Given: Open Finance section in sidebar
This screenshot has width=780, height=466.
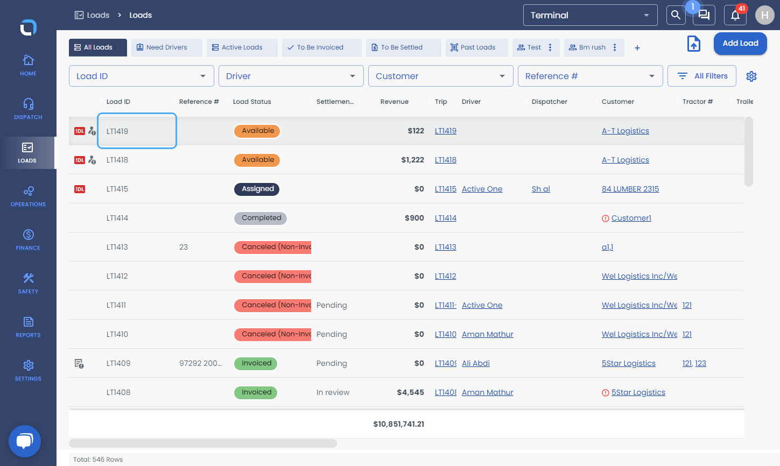Looking at the screenshot, I should tap(28, 239).
